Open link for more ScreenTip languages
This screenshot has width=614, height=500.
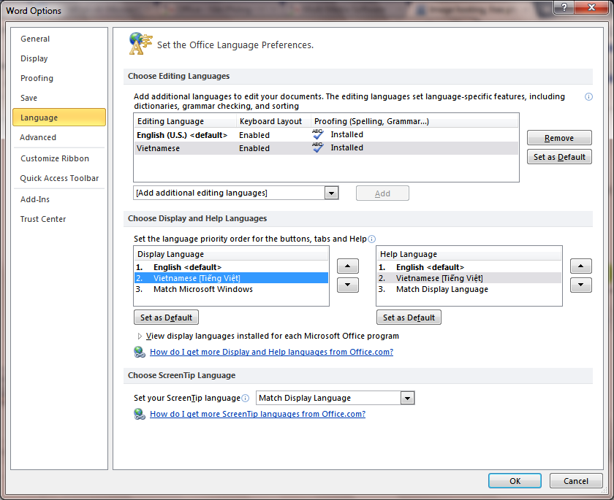point(257,414)
